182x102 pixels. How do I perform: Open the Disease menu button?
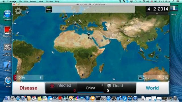click(28, 88)
